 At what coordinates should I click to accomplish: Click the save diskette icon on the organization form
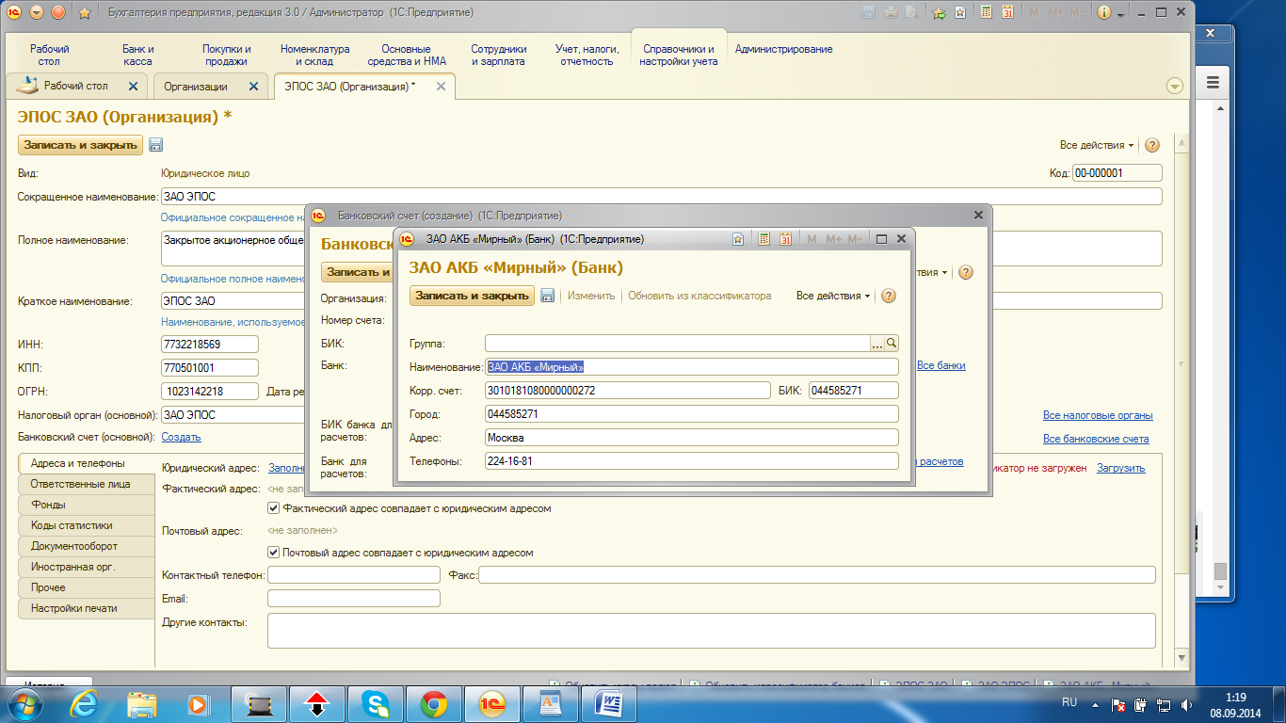point(155,145)
